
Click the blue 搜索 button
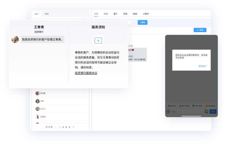click(x=143, y=22)
